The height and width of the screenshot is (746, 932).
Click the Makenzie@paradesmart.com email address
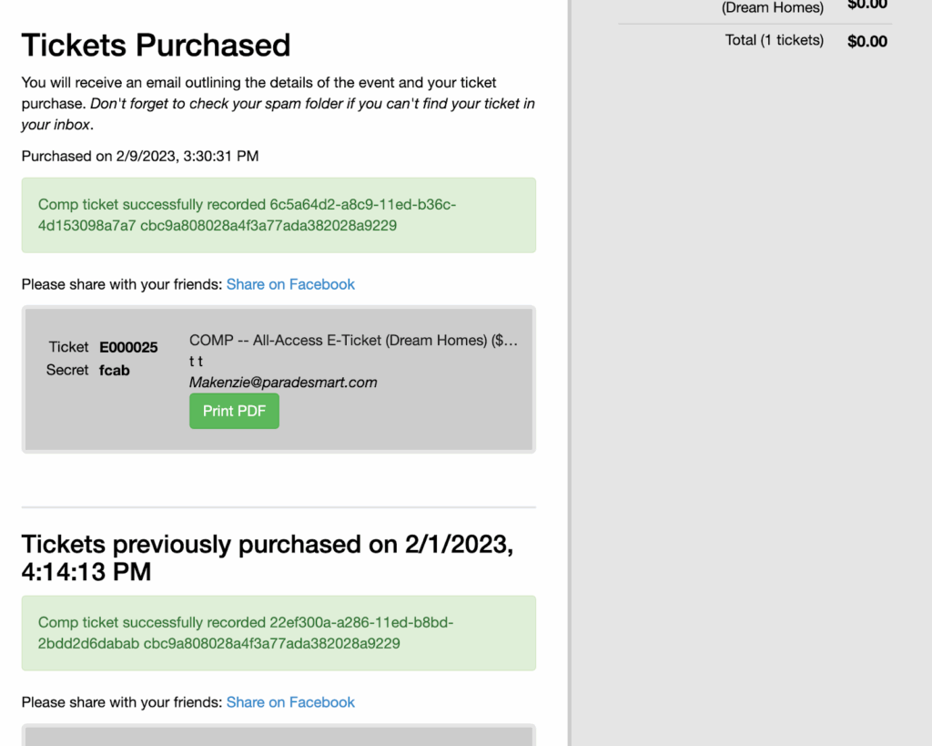click(283, 383)
